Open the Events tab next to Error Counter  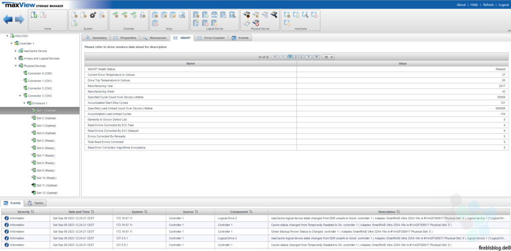coord(240,38)
